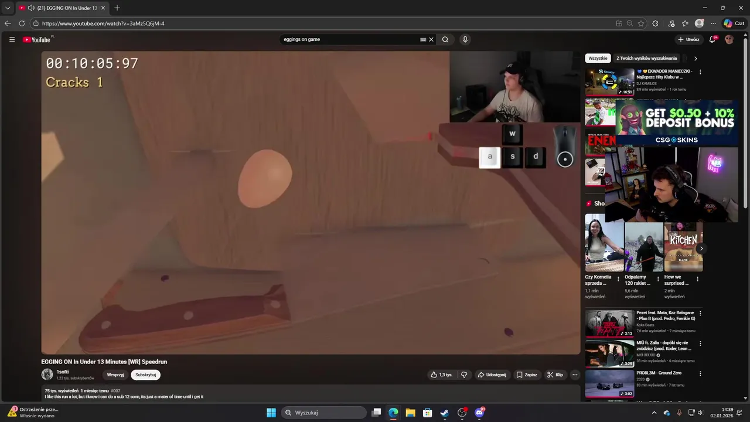Dislike the video with thumbs down

pos(464,375)
